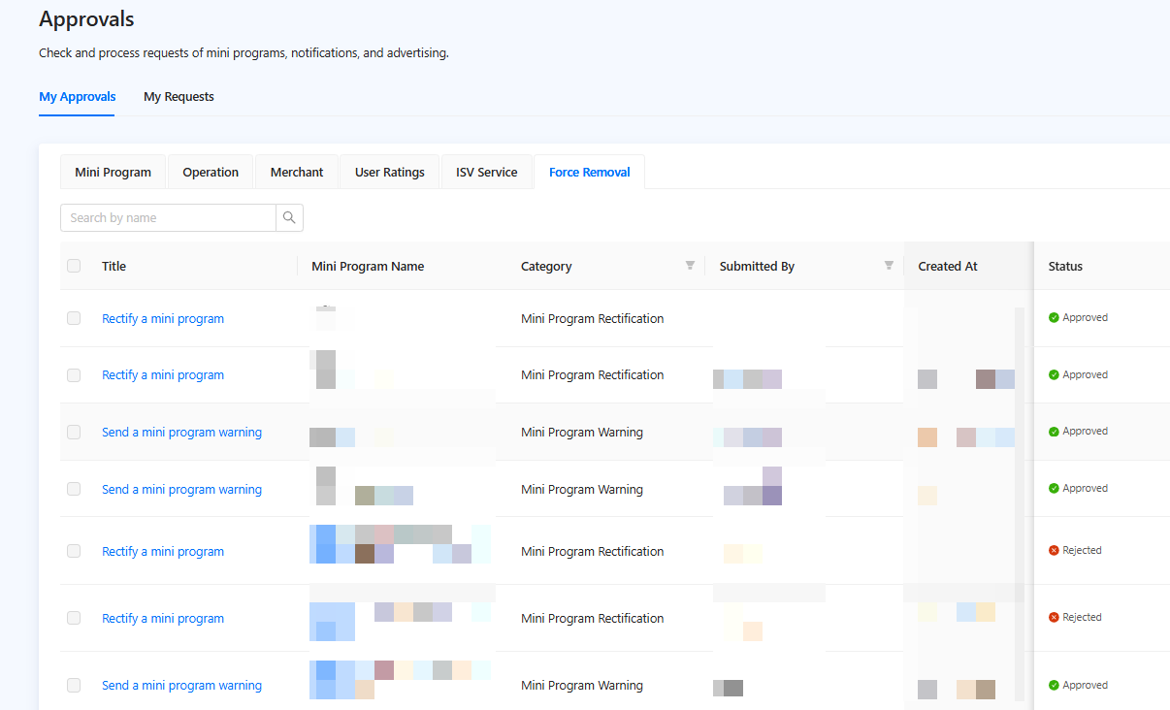Open the Mini Program tab
This screenshot has height=710, width=1170.
point(113,173)
